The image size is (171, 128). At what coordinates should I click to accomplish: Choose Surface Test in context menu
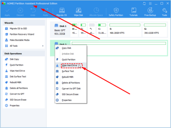pos(71,71)
